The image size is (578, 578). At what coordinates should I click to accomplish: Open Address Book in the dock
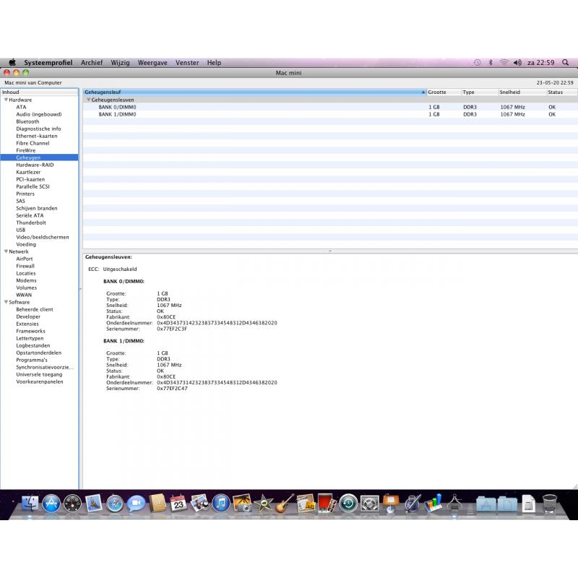158,503
